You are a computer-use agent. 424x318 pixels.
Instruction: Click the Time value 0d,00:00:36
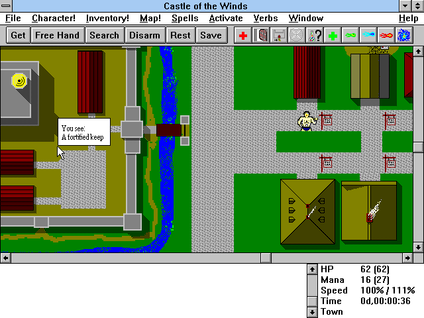[x=386, y=301]
